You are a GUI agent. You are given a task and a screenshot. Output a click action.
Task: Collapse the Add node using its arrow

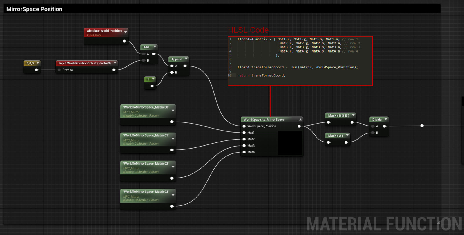pos(155,47)
